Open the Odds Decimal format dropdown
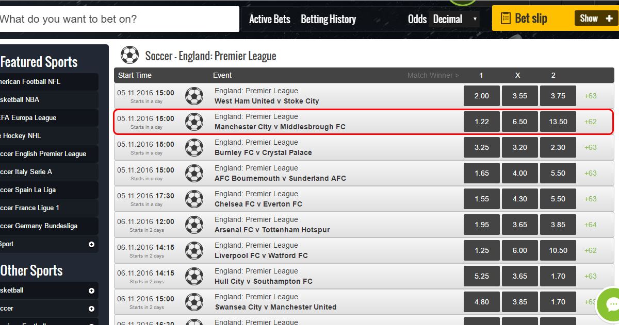This screenshot has width=619, height=325. point(455,20)
